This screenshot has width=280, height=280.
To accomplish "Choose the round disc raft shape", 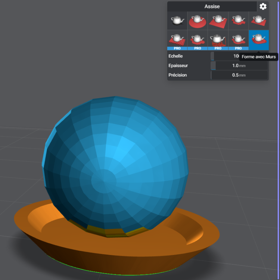I will click(197, 21).
